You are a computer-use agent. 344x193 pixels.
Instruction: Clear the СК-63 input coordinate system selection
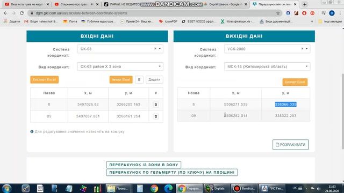155,49
